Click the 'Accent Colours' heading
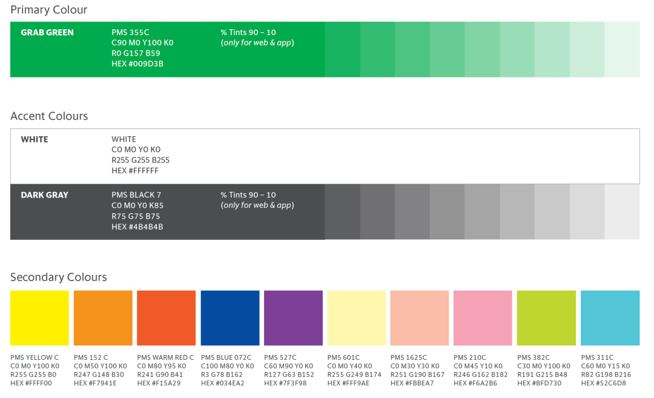The height and width of the screenshot is (398, 654). (49, 116)
